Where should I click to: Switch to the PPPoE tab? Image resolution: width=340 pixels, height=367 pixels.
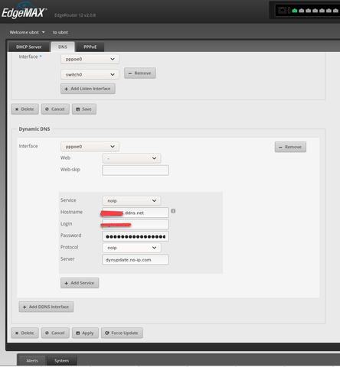click(x=90, y=47)
